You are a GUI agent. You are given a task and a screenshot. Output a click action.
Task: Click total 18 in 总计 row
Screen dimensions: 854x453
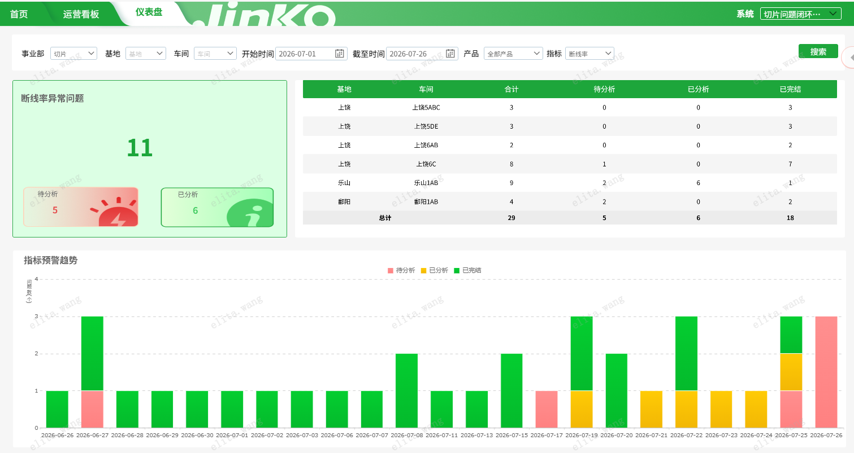[790, 218]
